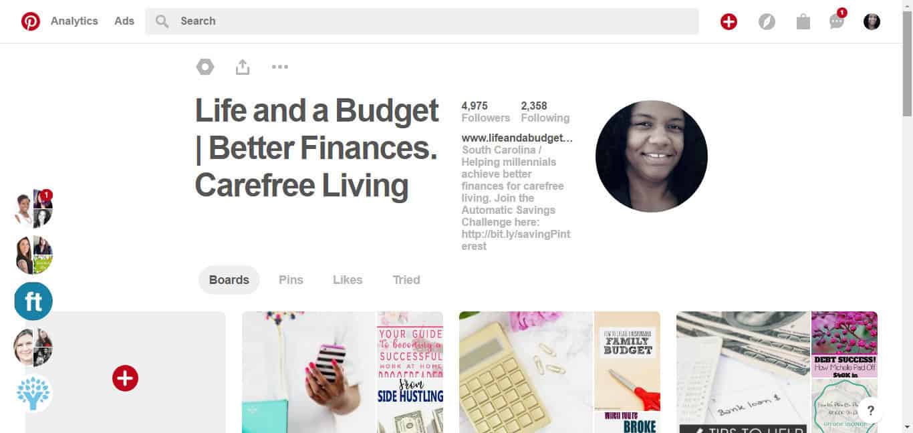Click the 4,975 Followers link

[x=485, y=112]
